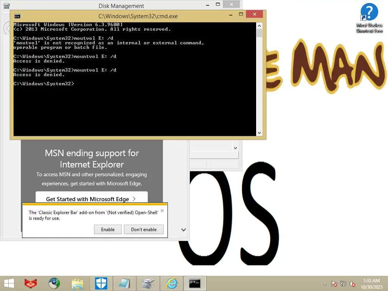Dismiss the add-on notification bar
The width and height of the screenshot is (388, 291).
tap(162, 211)
